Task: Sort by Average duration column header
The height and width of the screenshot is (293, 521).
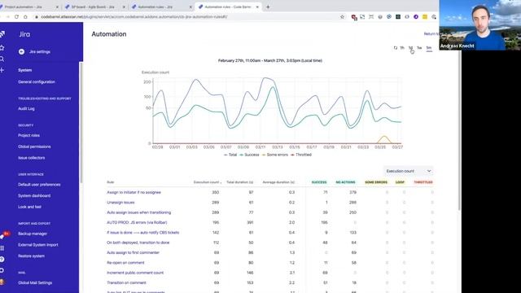Action: 278,182
